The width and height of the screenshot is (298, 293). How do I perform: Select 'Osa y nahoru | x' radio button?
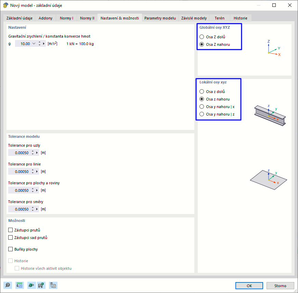click(x=202, y=107)
